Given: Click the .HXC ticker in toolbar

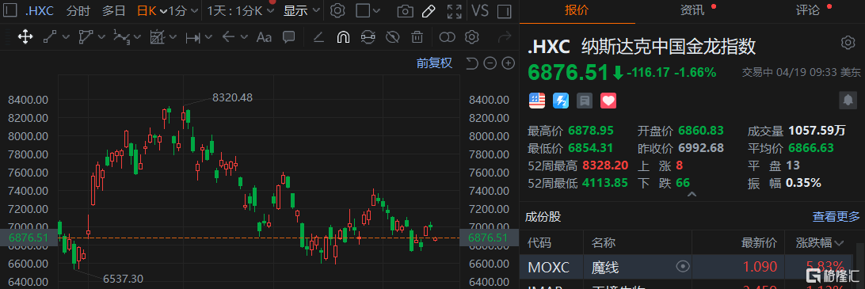Looking at the screenshot, I should (39, 10).
